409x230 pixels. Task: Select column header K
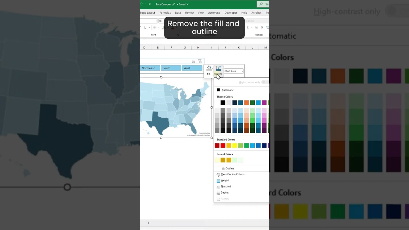point(238,48)
